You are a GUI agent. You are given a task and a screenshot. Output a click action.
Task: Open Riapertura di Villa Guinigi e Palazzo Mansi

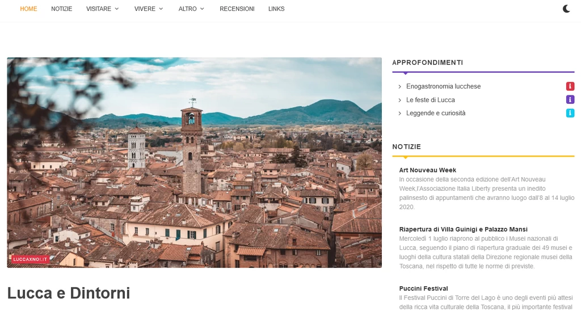(463, 229)
